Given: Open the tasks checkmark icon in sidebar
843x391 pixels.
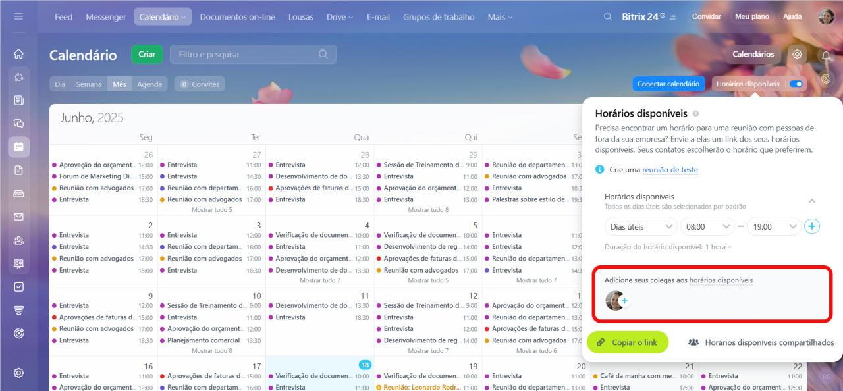Looking at the screenshot, I should [x=18, y=287].
